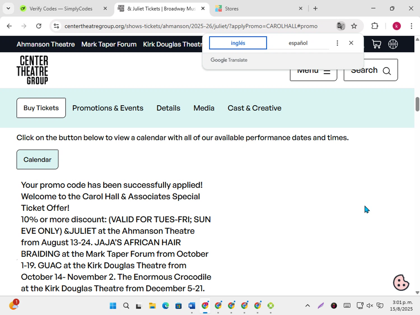Click the scrollbar up arrow
Screen dimensions: 420x315
(417, 39)
